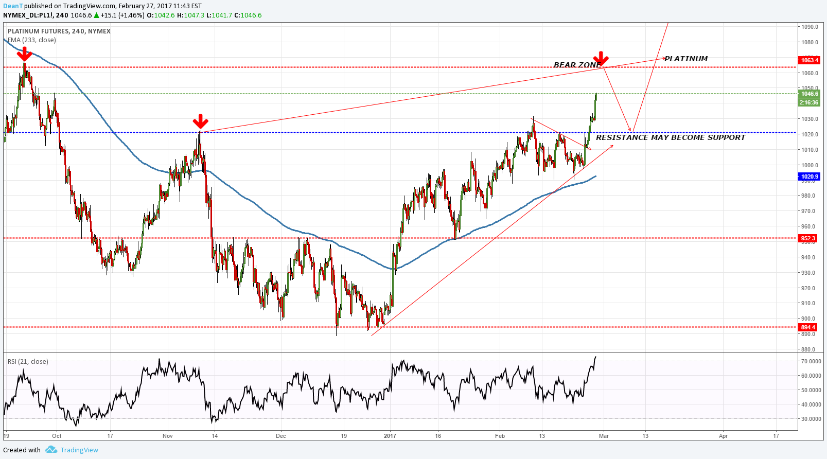Click the 2017 date label on time axis
Viewport: 827px width, 459px height.
click(390, 436)
